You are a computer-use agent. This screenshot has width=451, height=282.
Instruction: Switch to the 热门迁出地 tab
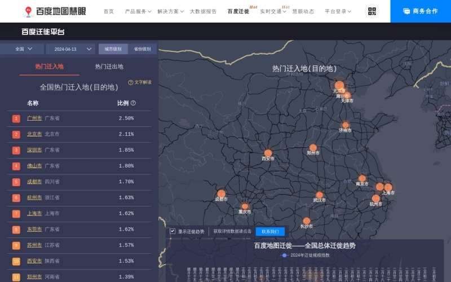[x=109, y=67]
